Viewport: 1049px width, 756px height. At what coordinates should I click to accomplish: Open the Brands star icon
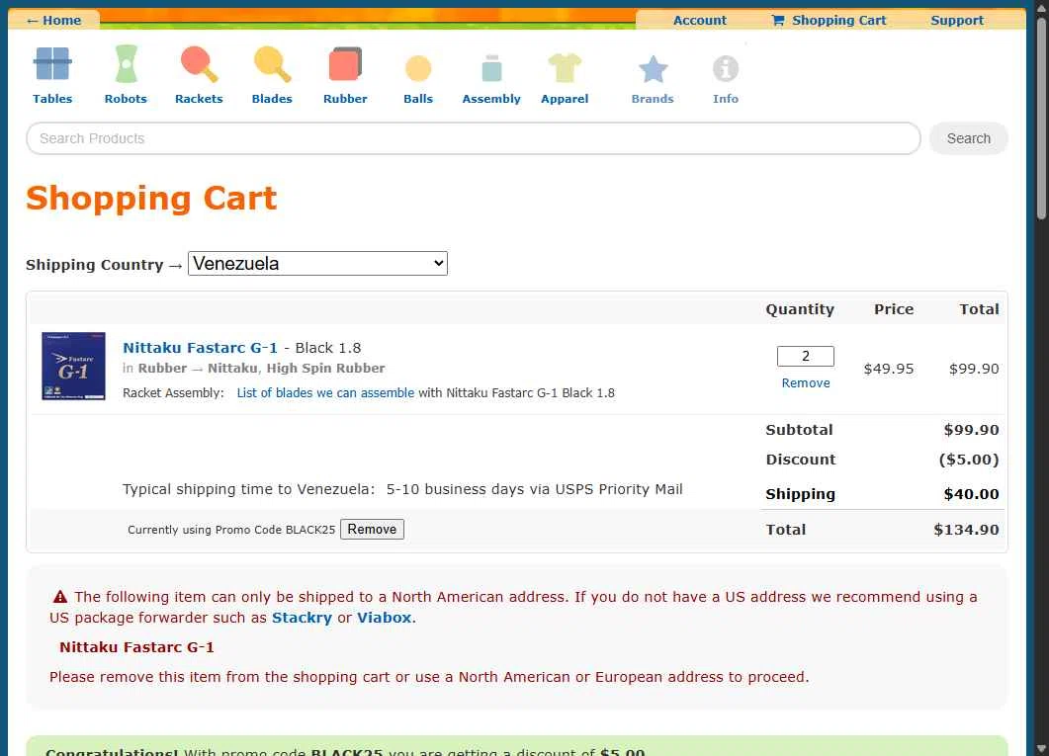coord(653,69)
